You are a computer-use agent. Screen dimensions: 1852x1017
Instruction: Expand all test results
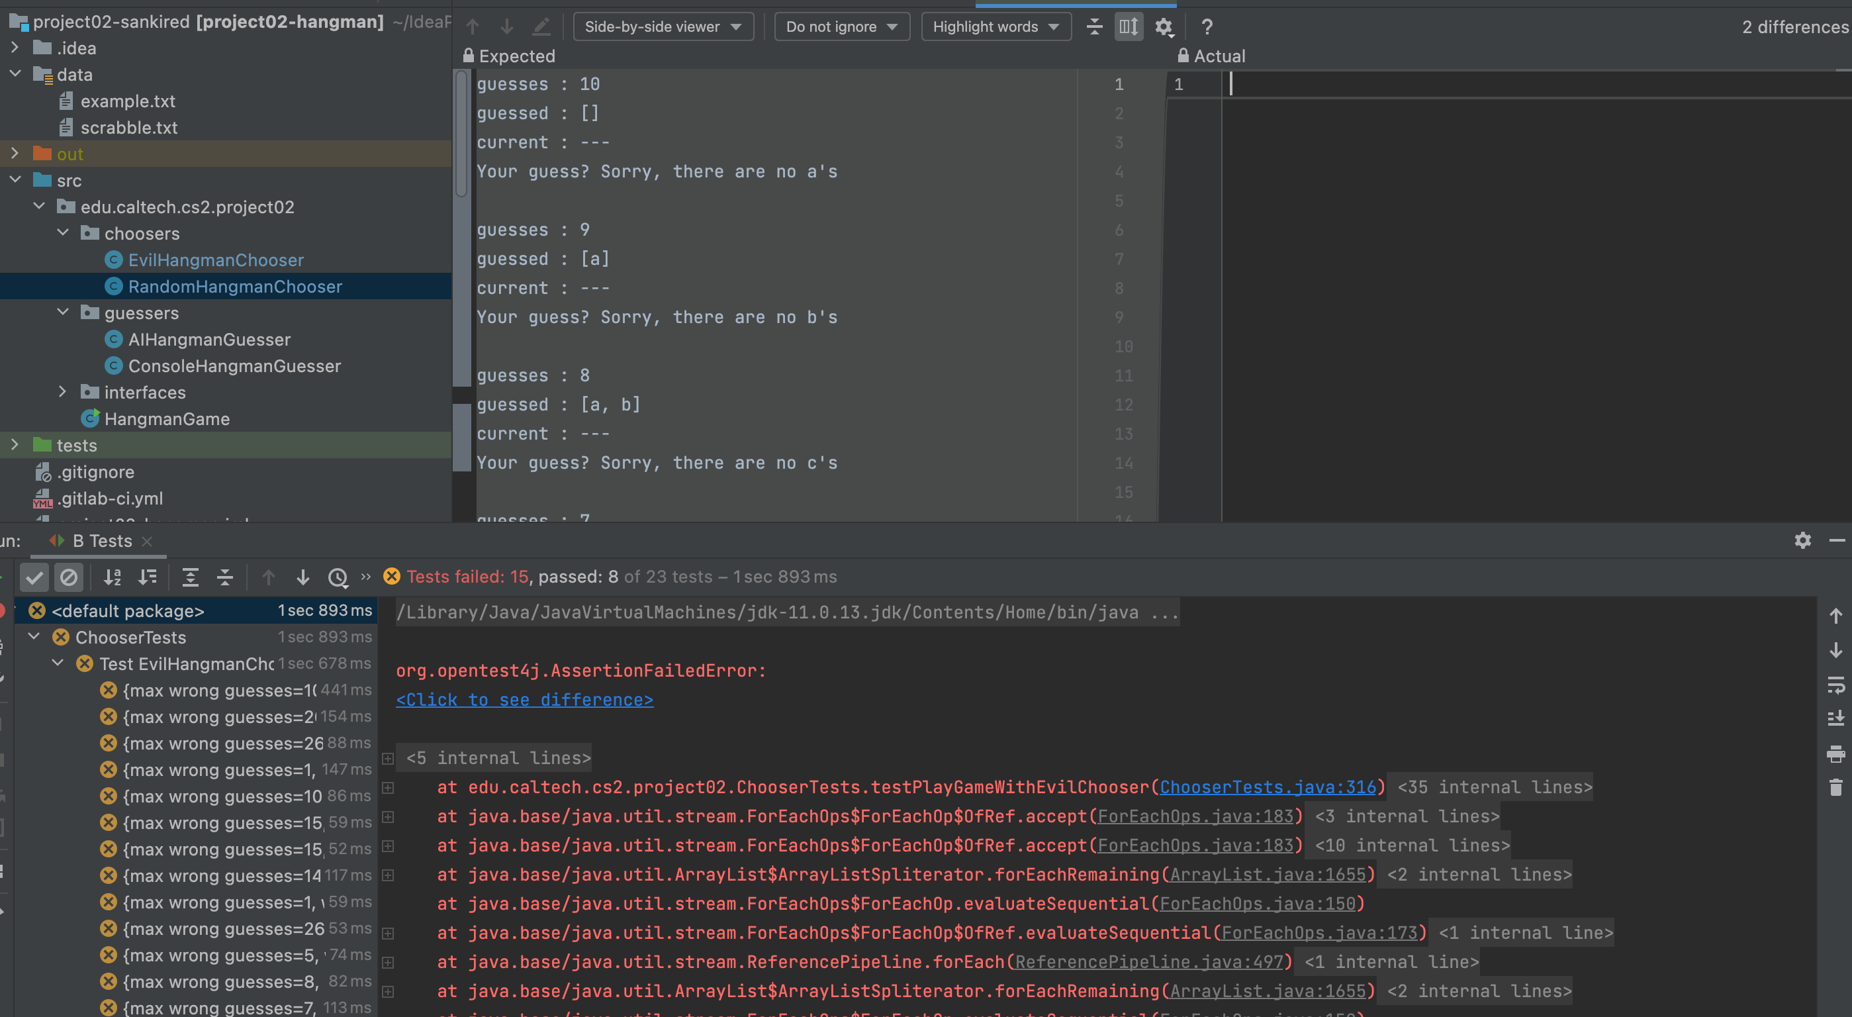click(190, 577)
